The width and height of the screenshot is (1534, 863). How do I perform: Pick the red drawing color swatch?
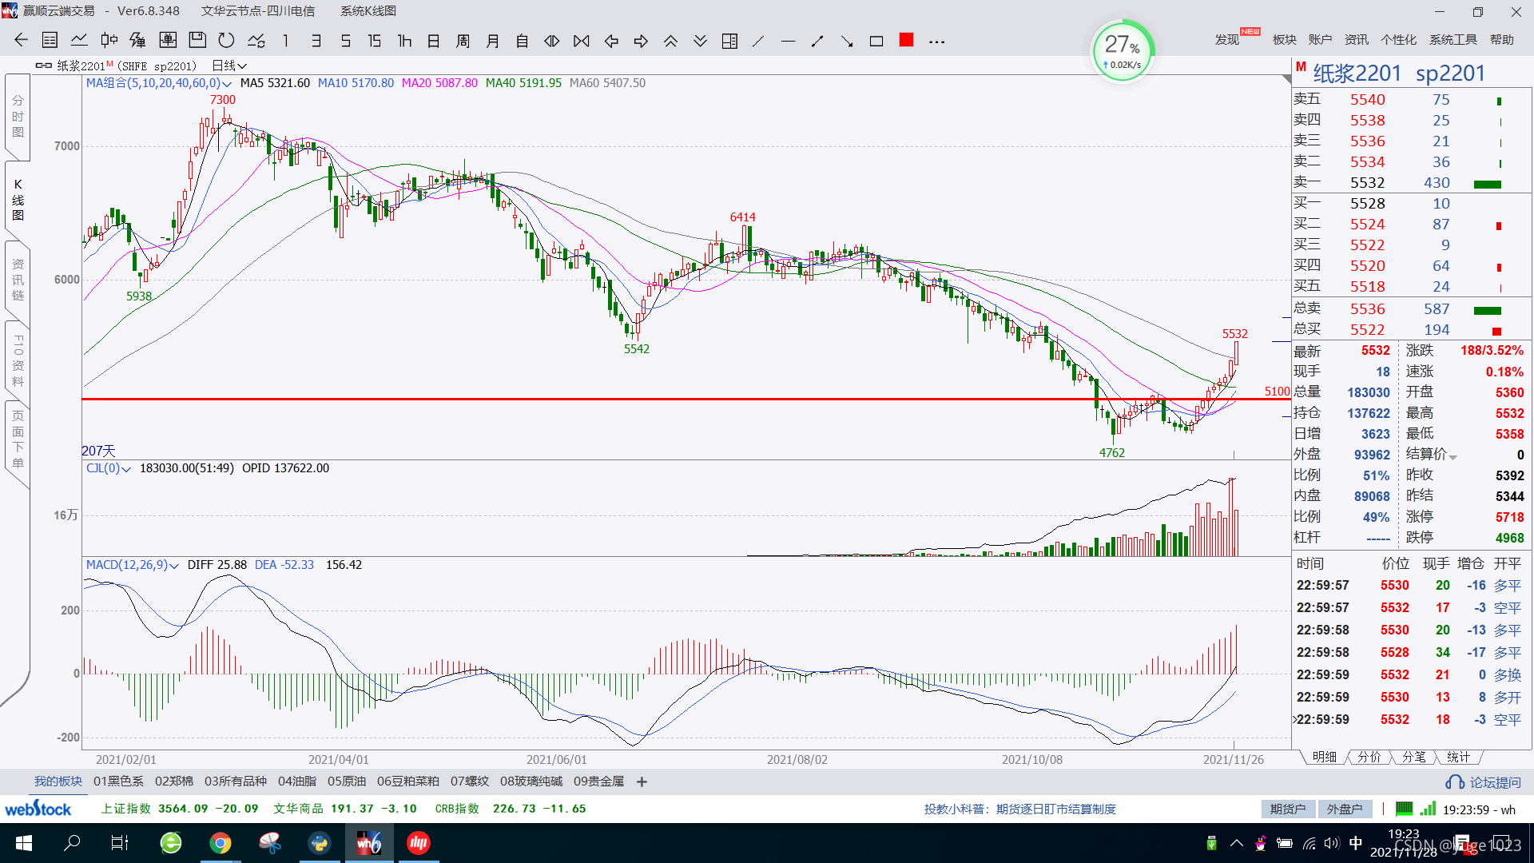pyautogui.click(x=906, y=40)
